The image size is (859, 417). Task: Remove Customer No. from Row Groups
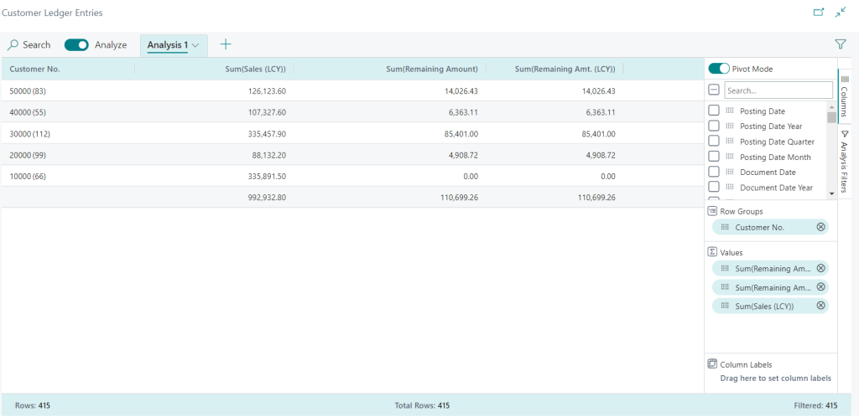pyautogui.click(x=820, y=227)
